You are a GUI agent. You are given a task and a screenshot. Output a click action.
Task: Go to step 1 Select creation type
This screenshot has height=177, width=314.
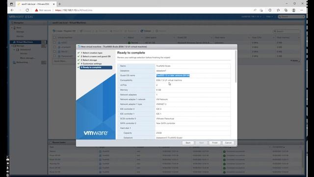pyautogui.click(x=92, y=53)
